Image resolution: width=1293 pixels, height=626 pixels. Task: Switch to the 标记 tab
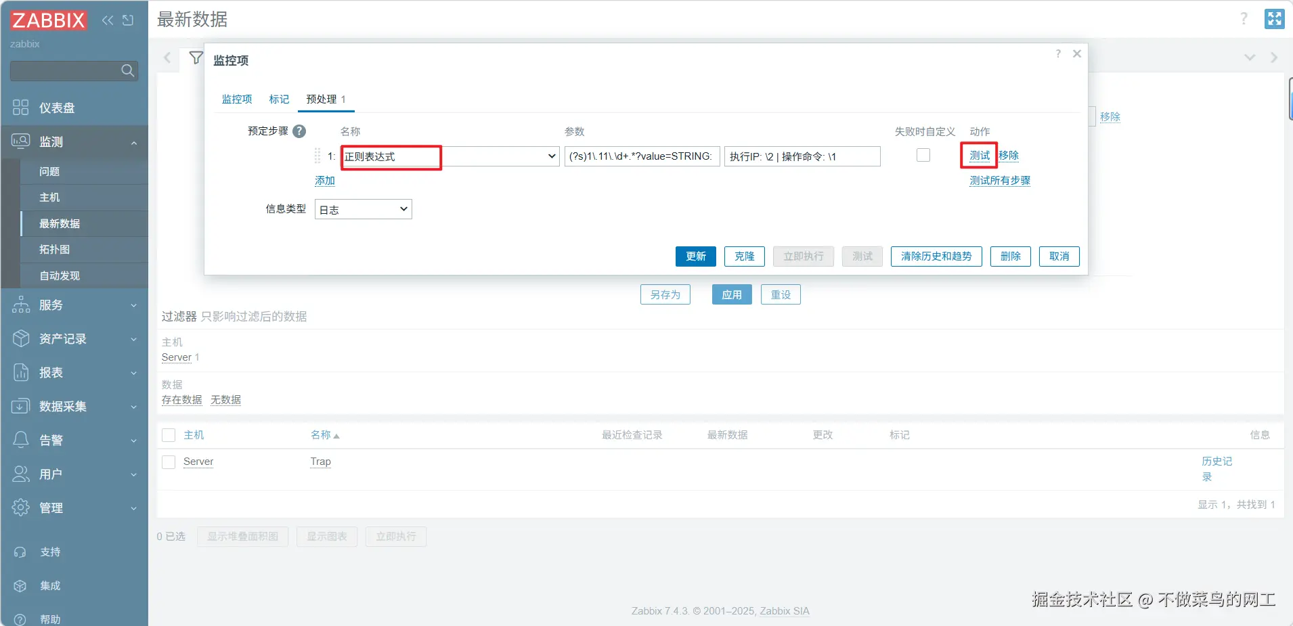tap(279, 99)
